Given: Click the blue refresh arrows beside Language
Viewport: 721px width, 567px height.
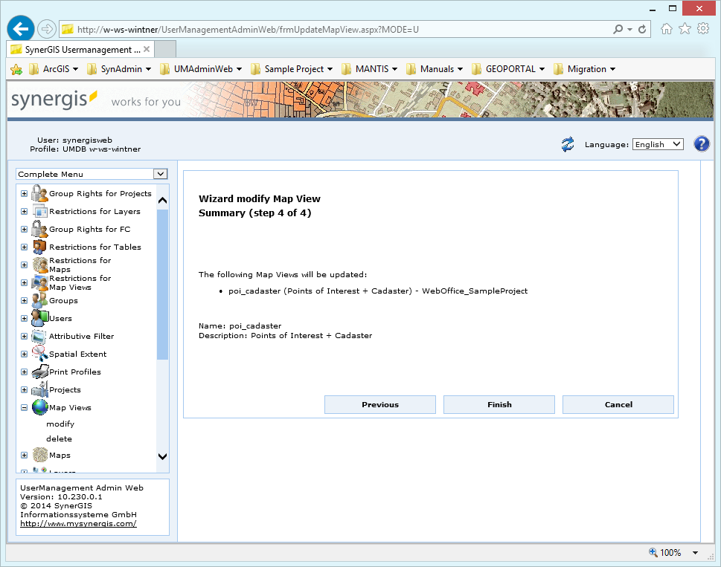Looking at the screenshot, I should click(x=567, y=144).
